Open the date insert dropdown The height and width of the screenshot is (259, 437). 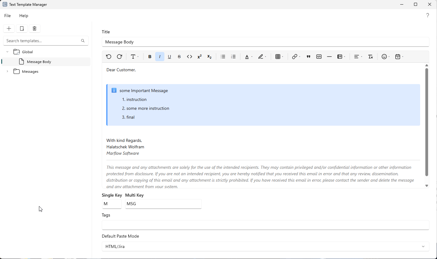pyautogui.click(x=399, y=57)
